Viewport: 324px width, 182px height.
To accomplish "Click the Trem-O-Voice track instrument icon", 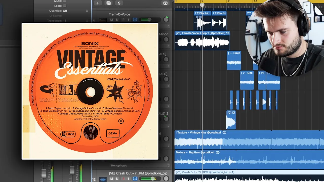I will tap(103, 20).
